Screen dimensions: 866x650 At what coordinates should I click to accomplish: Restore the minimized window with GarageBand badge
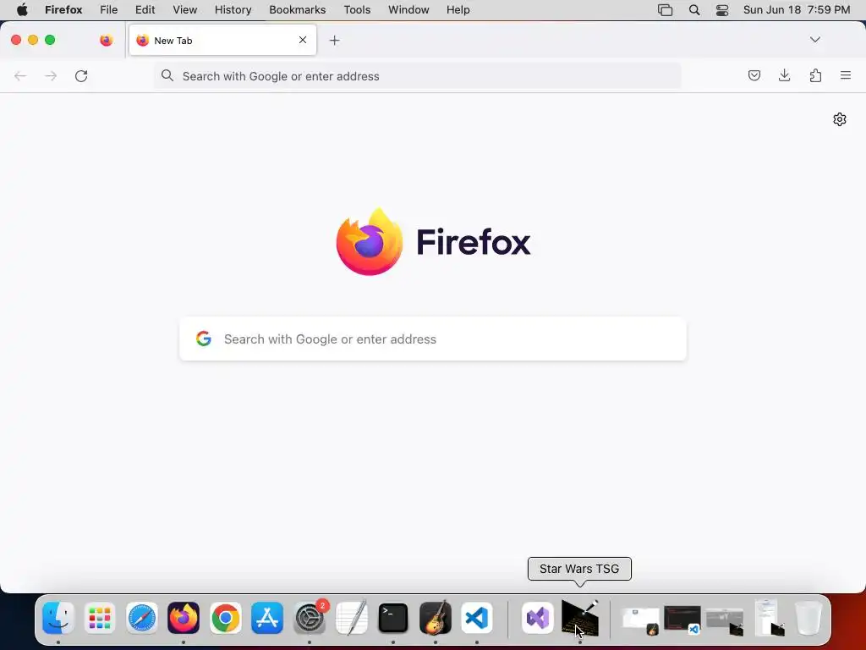click(x=641, y=620)
